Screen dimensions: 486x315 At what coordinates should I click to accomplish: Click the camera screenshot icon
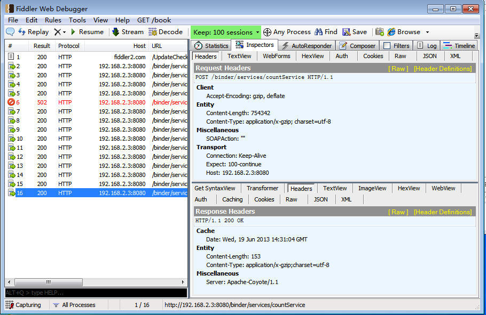[379, 32]
